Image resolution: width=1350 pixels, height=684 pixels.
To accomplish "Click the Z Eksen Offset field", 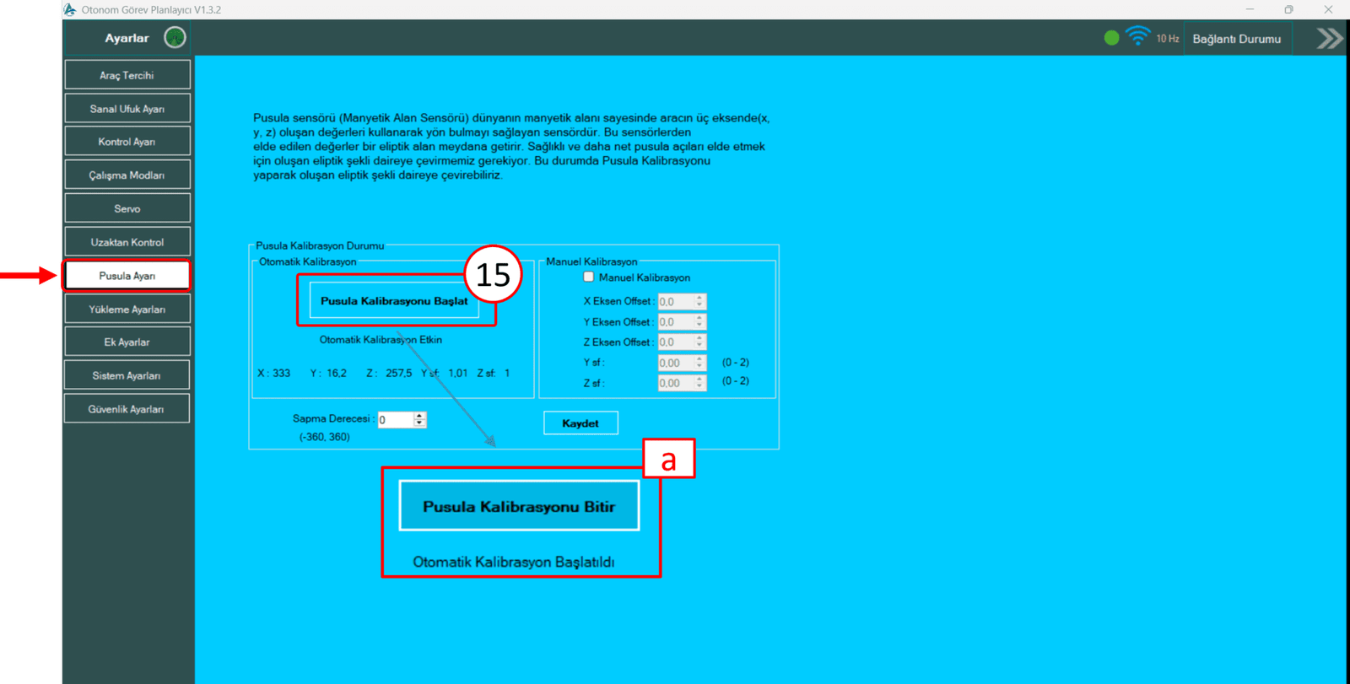I will (x=676, y=342).
